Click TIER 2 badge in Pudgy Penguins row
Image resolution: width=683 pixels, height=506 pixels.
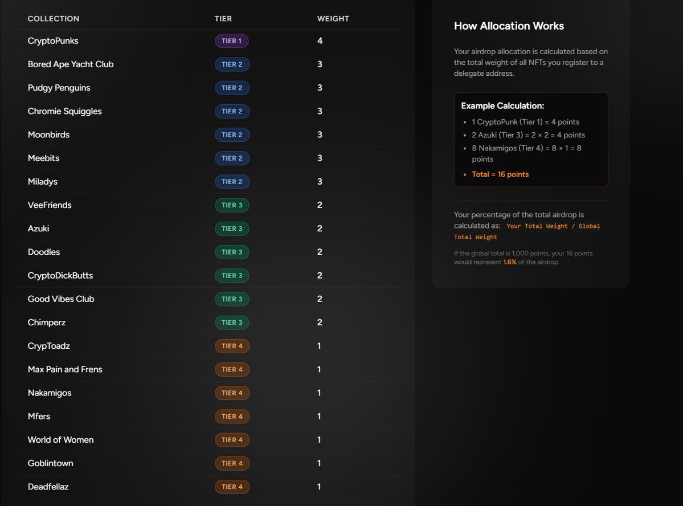[x=232, y=88]
